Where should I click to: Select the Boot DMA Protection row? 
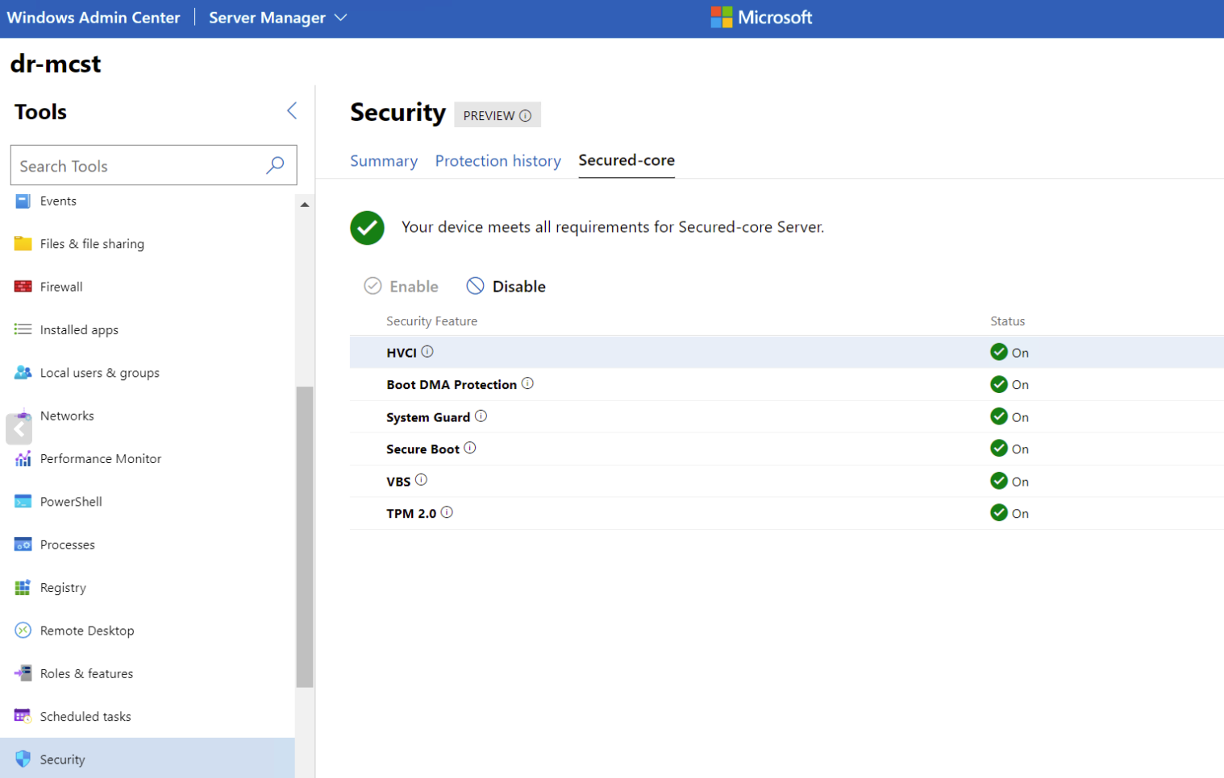(786, 384)
